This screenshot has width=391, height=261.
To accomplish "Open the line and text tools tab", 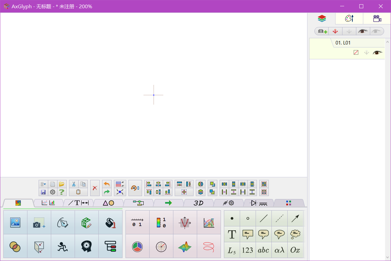I will [x=78, y=203].
